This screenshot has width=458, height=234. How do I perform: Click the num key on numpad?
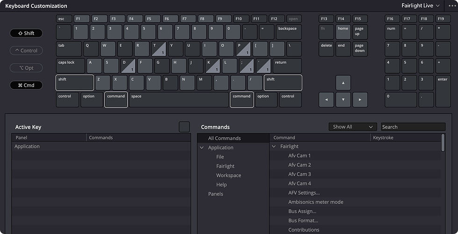coord(392,32)
